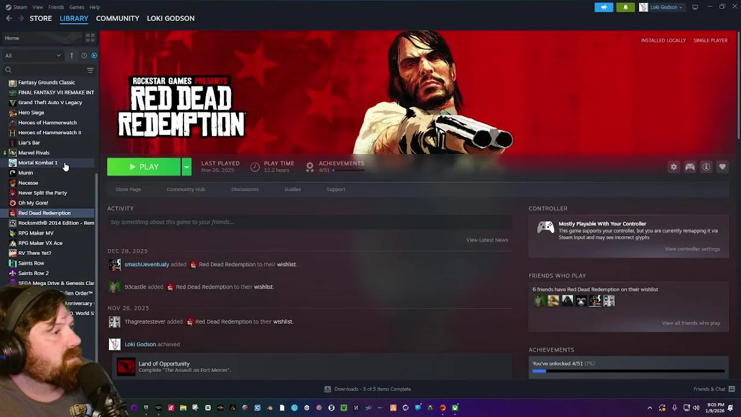741x417 pixels.
Task: Open Thagreatestever's profile link
Action: click(x=145, y=321)
